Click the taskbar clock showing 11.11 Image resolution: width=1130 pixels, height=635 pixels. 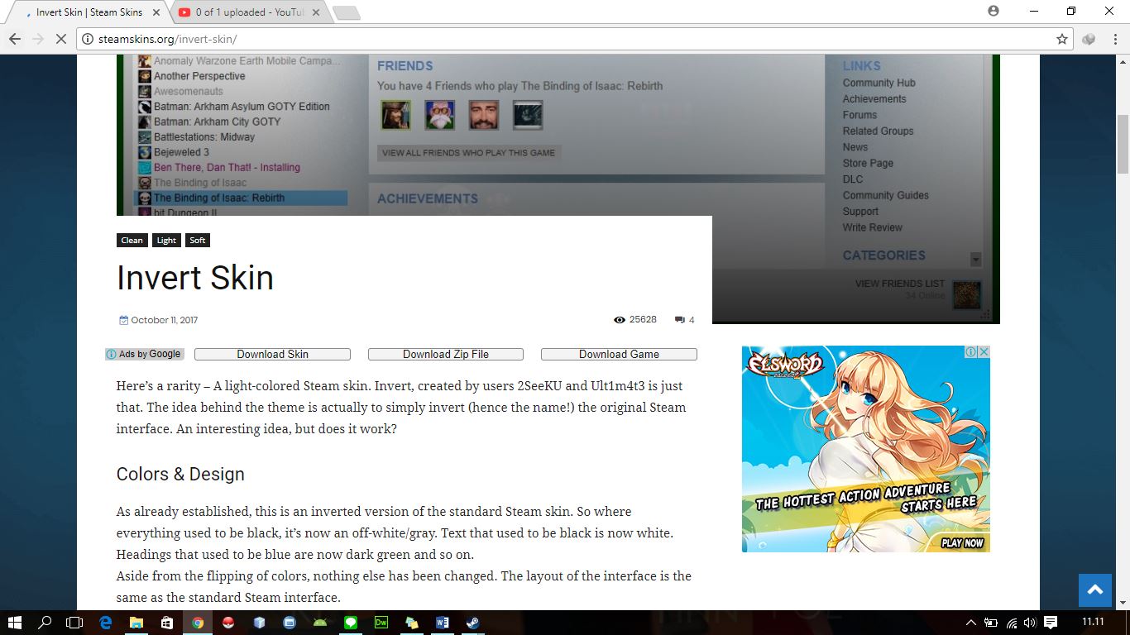click(x=1093, y=623)
